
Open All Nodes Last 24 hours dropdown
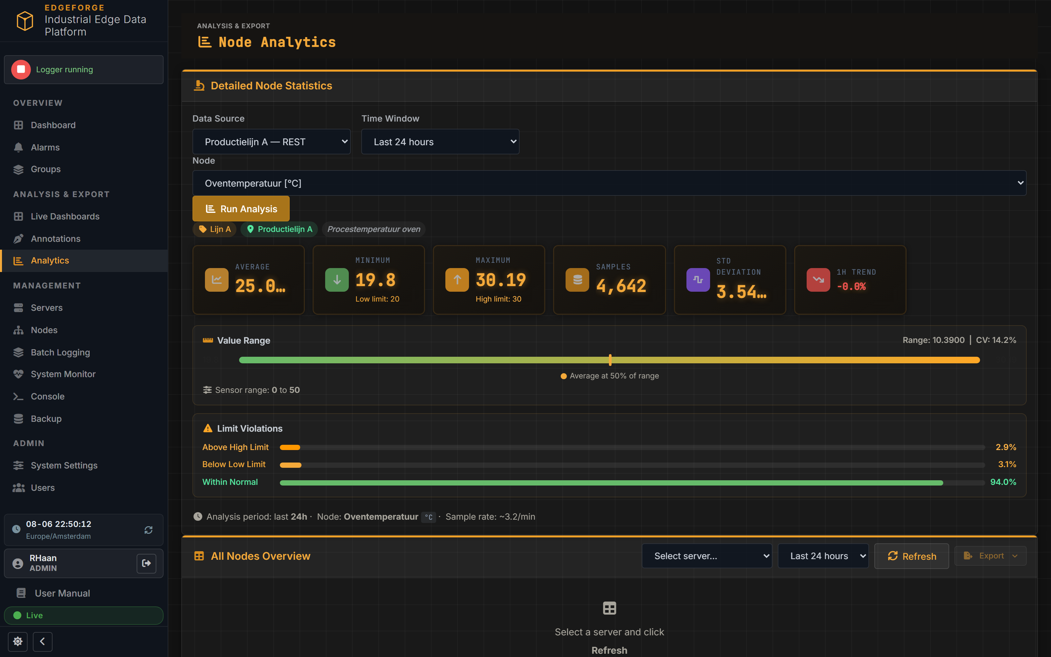[823, 556]
